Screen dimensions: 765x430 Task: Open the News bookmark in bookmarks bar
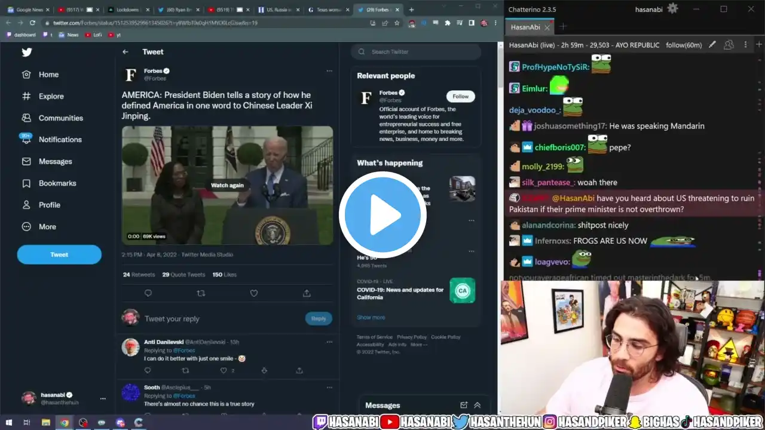pos(69,35)
